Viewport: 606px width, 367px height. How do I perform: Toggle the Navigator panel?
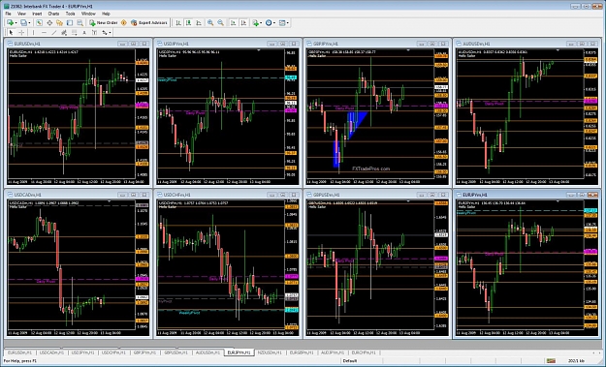click(59, 23)
